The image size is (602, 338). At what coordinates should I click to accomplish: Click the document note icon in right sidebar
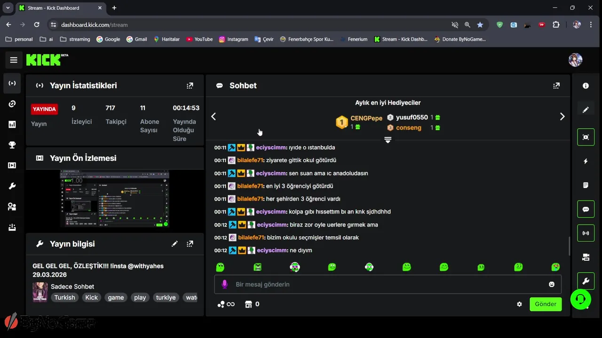[x=586, y=185]
